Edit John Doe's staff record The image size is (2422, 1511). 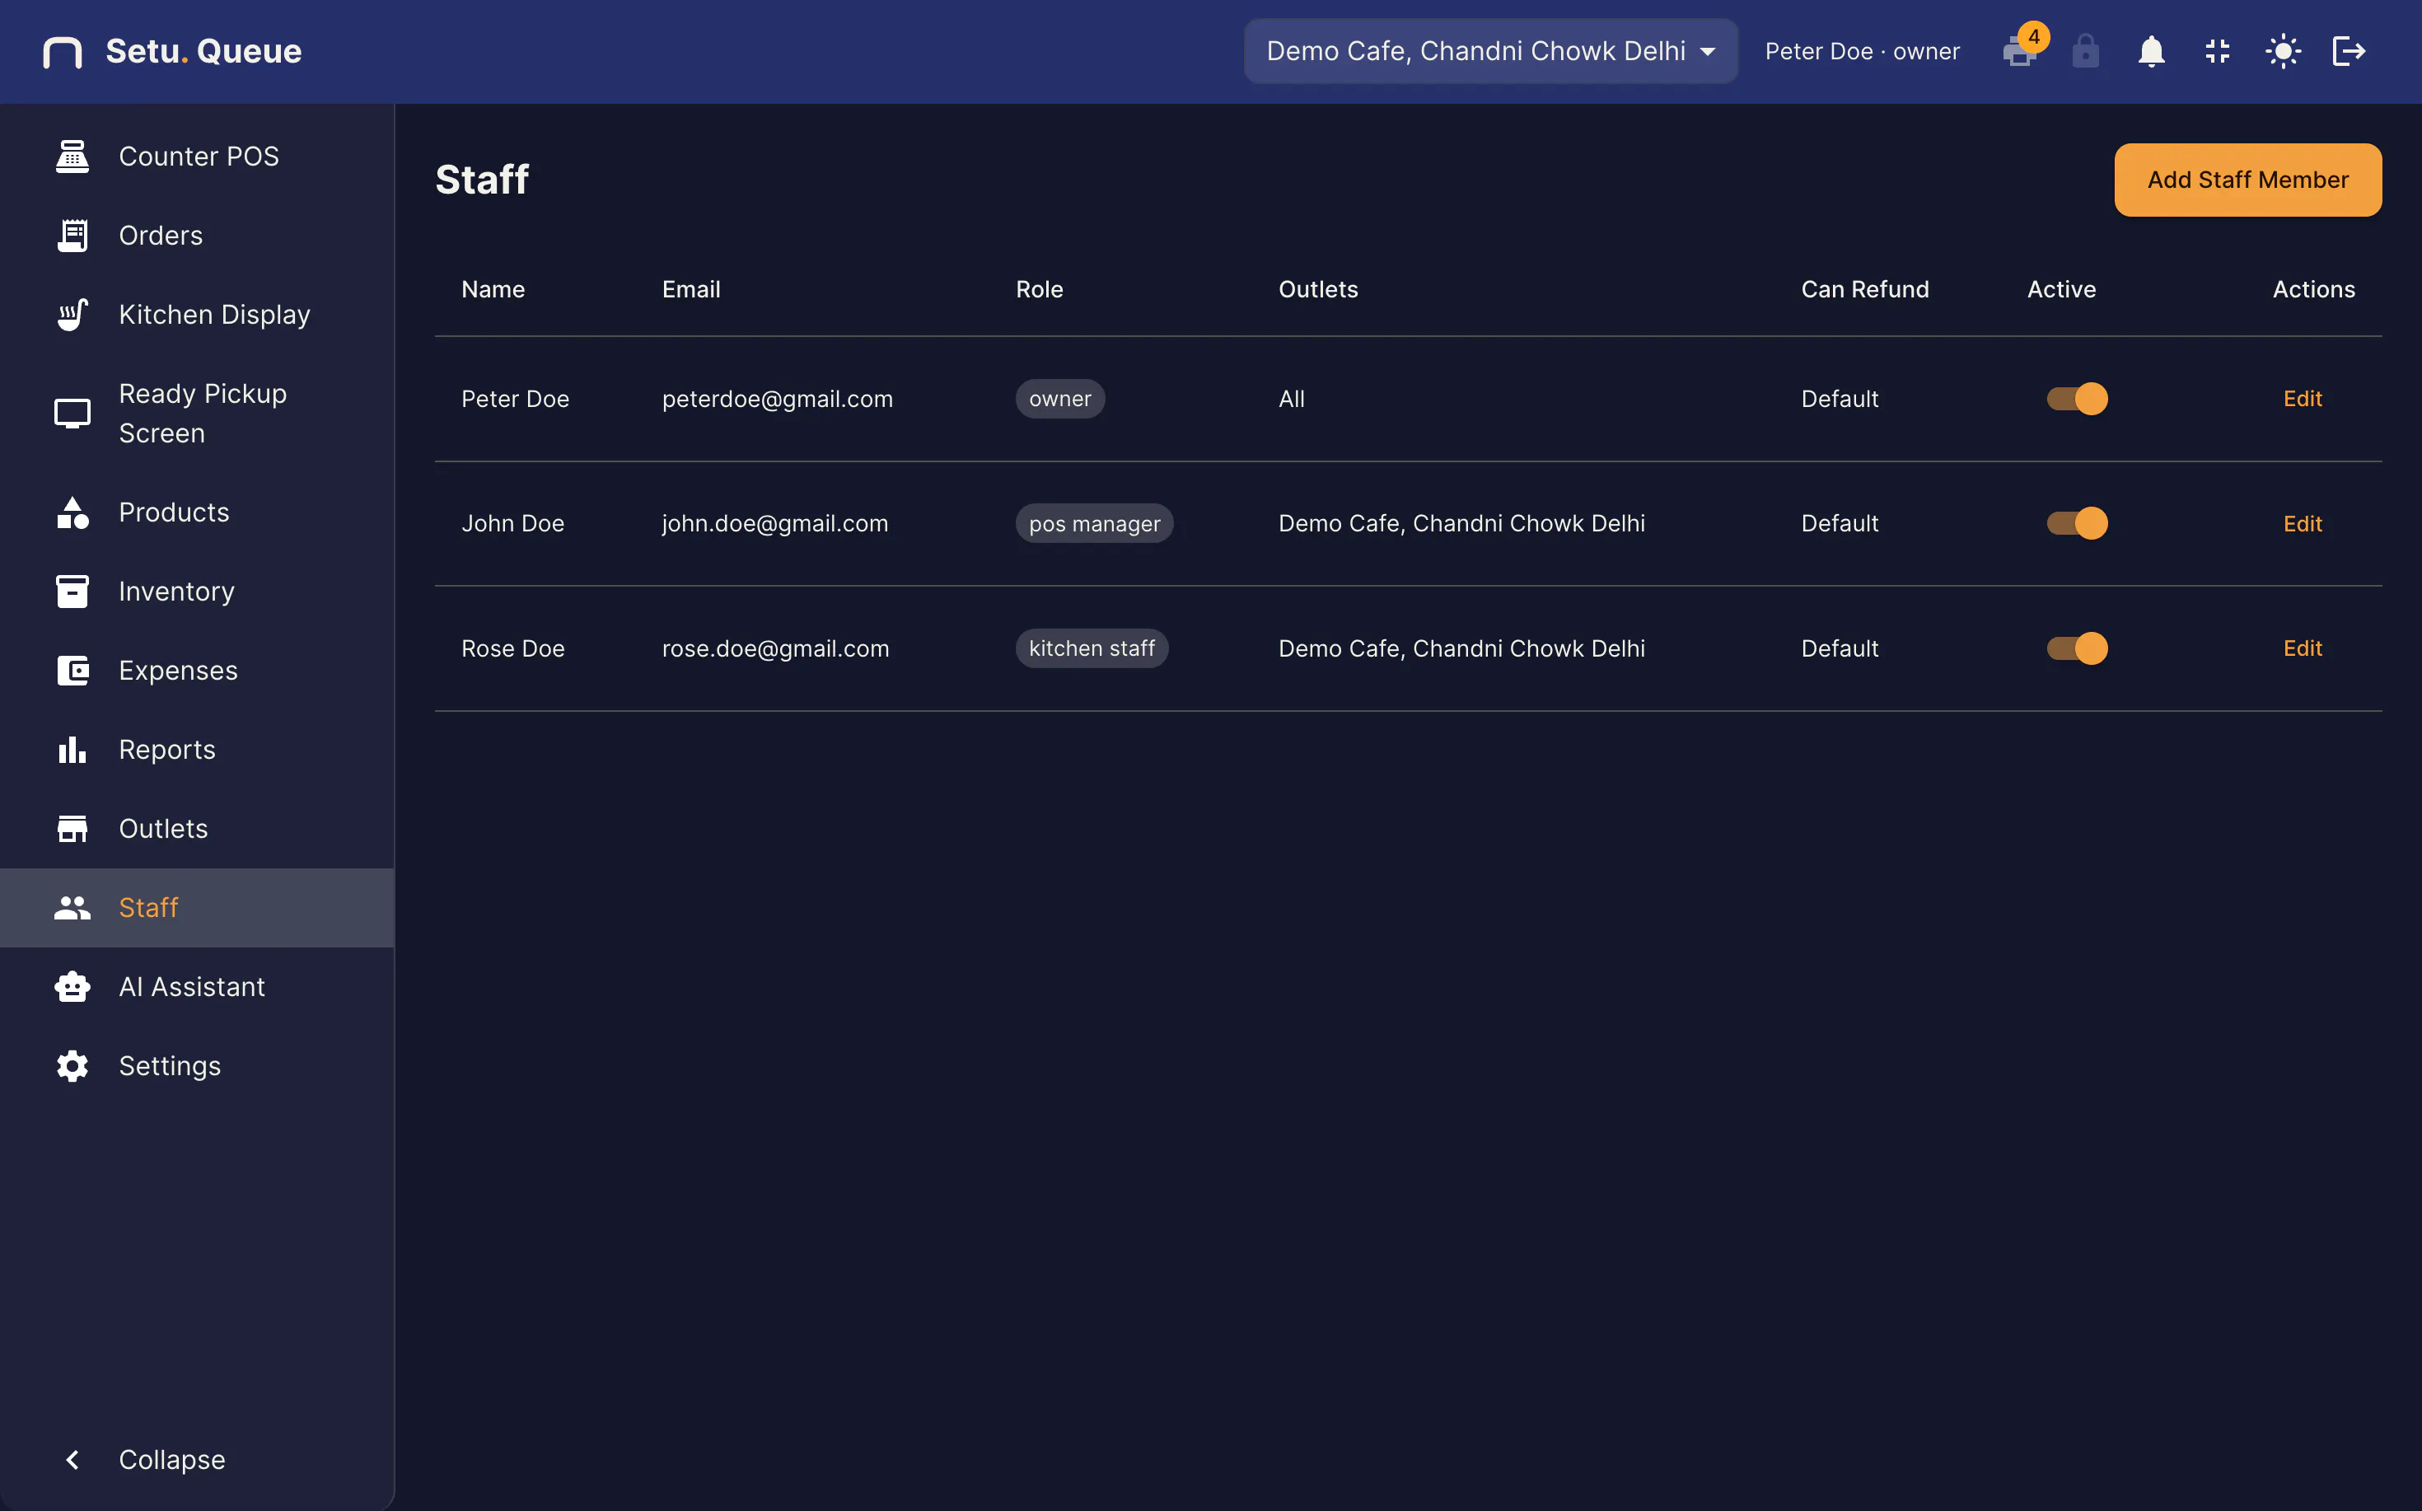[x=2302, y=522]
